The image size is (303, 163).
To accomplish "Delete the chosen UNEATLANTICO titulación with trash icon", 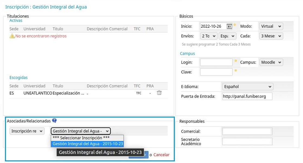I will pyautogui.click(x=159, y=93).
